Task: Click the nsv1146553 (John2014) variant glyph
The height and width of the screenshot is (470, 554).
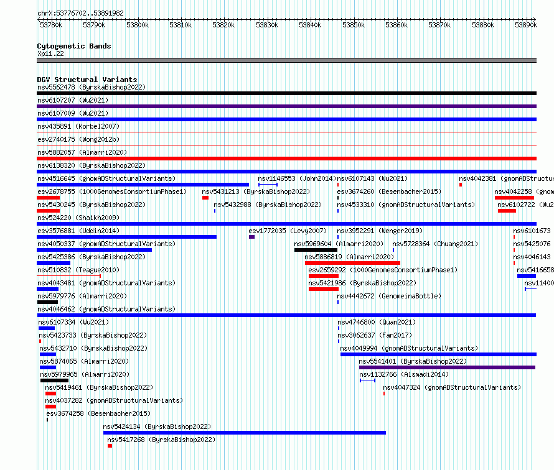Action: tap(268, 185)
